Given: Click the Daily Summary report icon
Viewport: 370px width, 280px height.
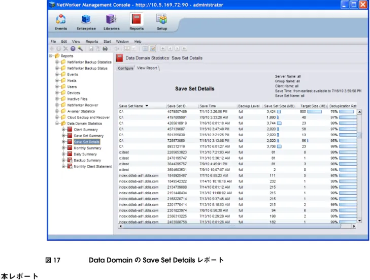Looking at the screenshot, I should pos(70,154).
